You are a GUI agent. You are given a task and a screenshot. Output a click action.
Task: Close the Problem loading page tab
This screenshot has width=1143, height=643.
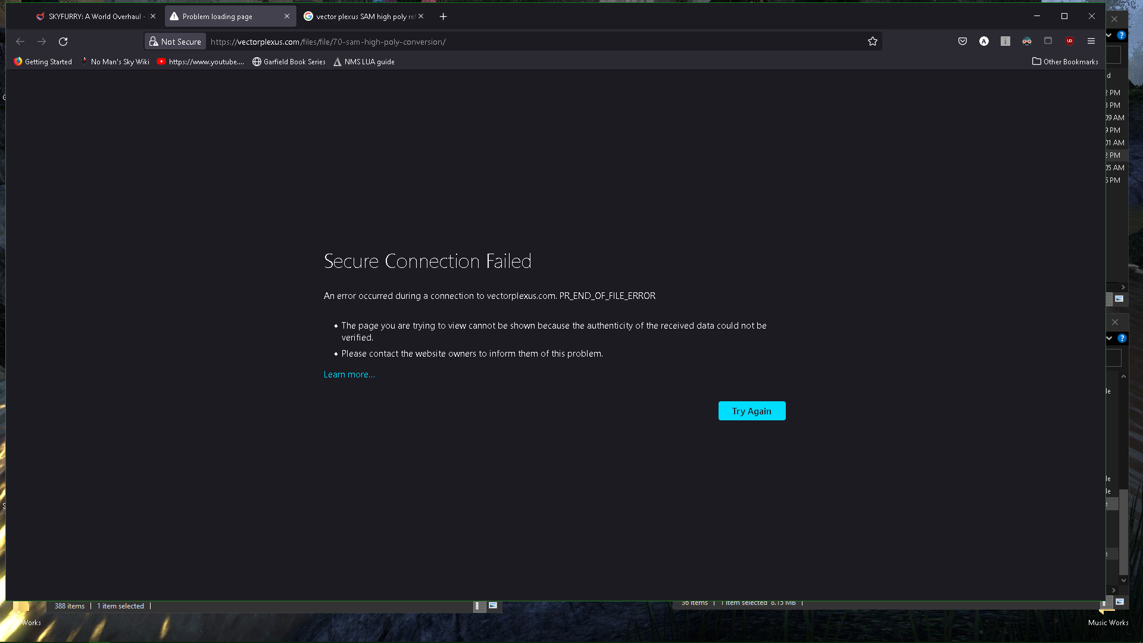point(287,17)
